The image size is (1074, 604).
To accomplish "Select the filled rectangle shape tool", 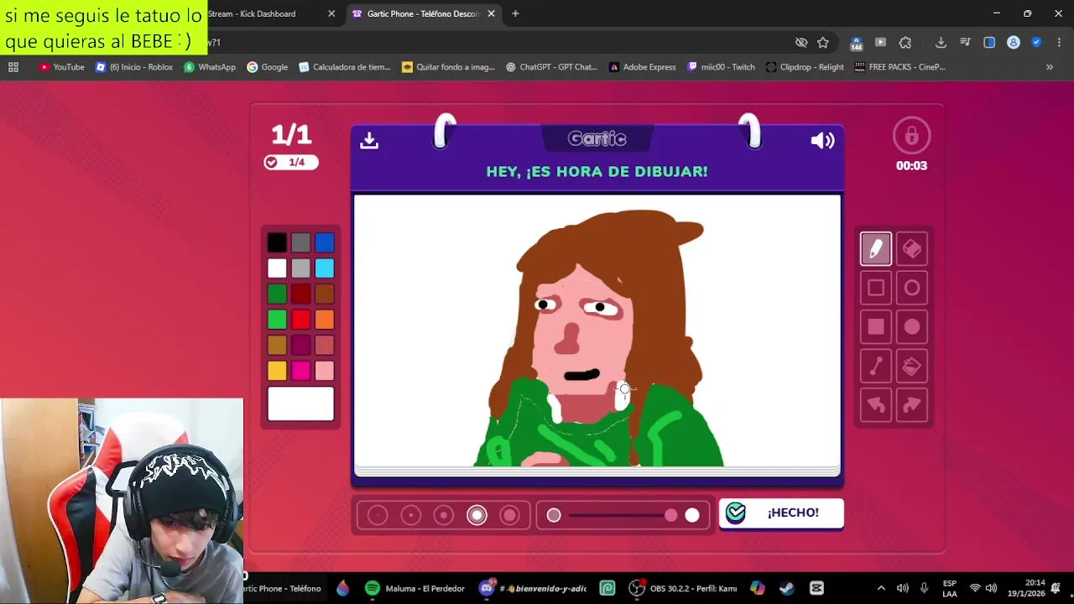I will pos(875,327).
